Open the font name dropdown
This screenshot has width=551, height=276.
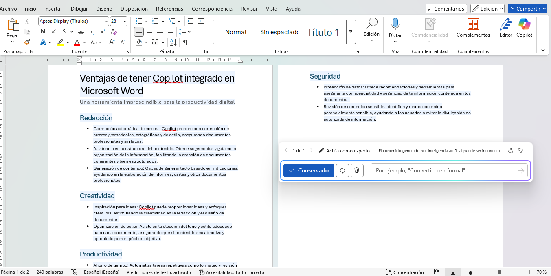pos(106,21)
